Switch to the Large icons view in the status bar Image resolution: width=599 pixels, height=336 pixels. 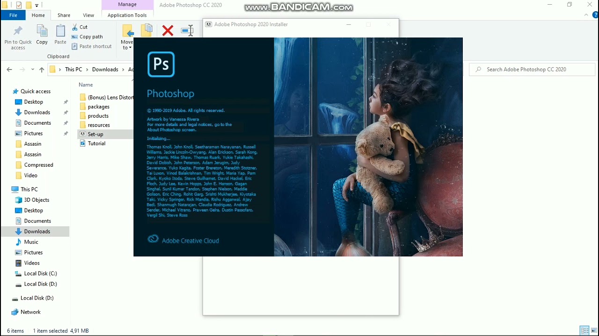tap(594, 331)
